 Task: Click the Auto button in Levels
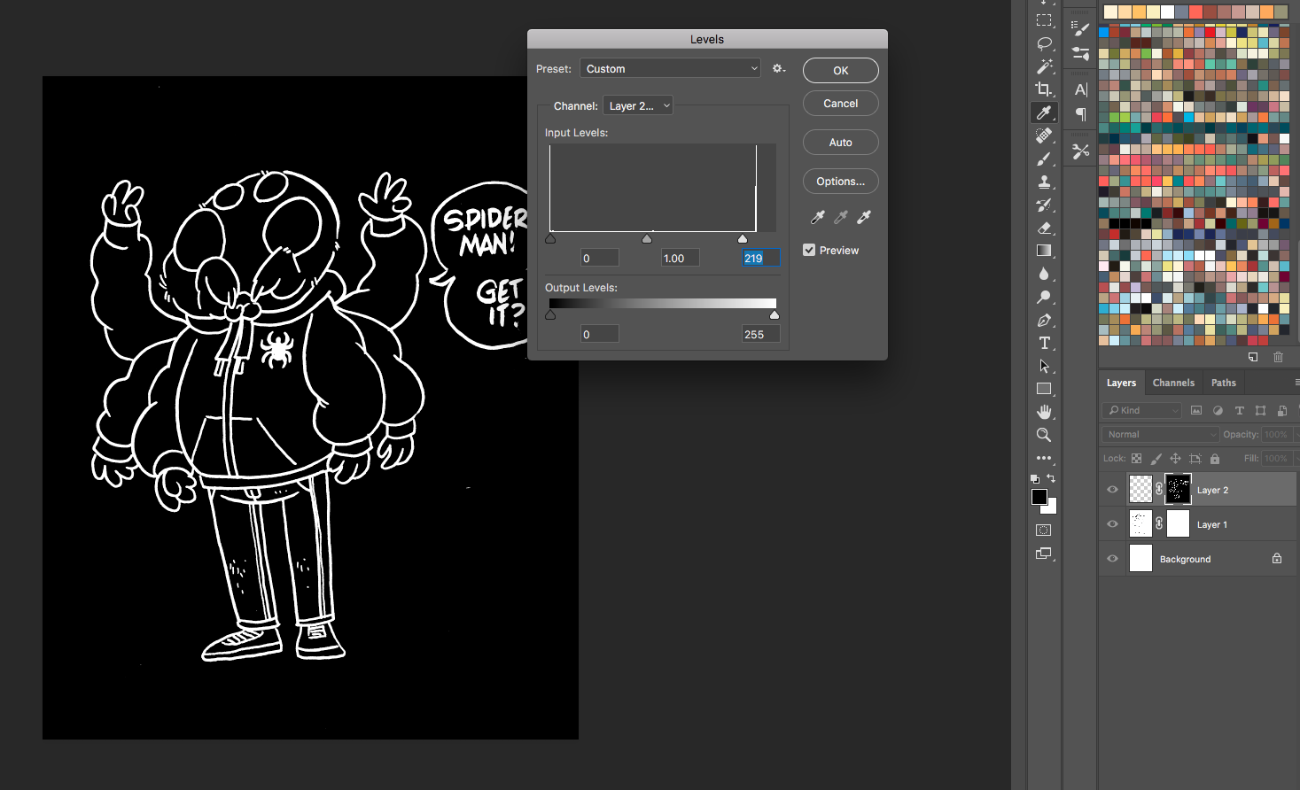841,143
